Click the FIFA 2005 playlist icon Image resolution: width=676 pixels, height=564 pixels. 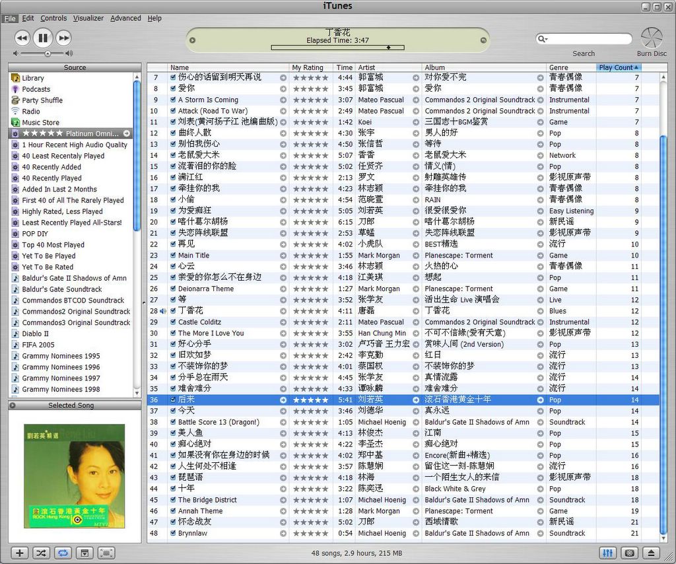(x=15, y=345)
